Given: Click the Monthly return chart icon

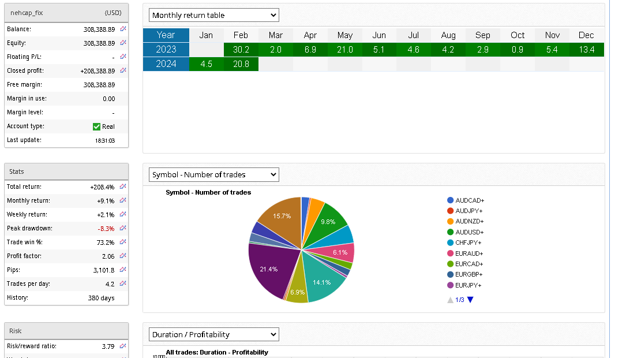Looking at the screenshot, I should click(123, 201).
